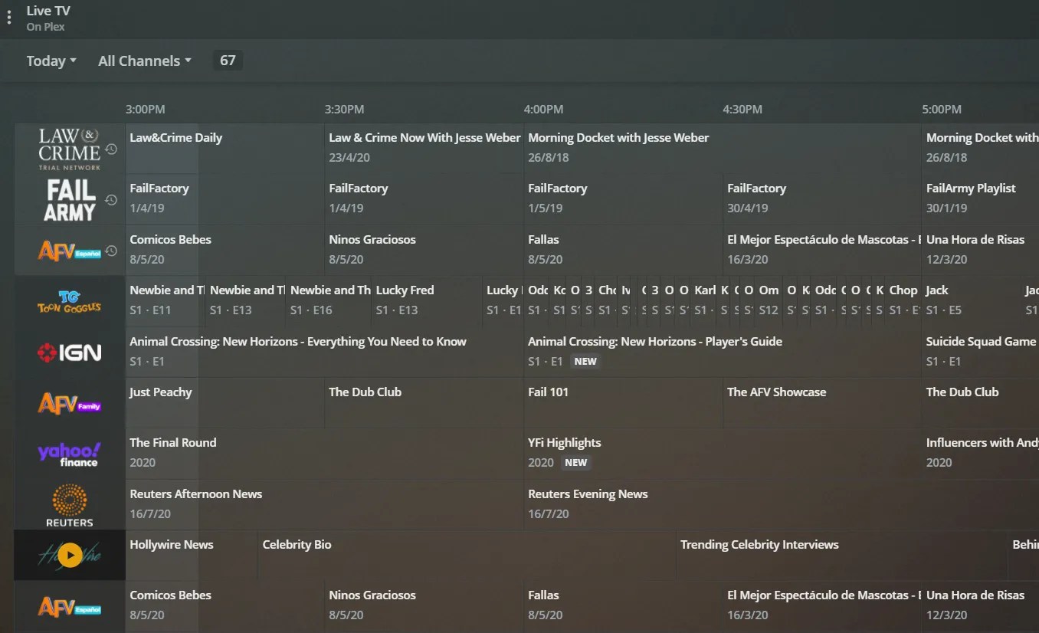The height and width of the screenshot is (633, 1039).
Task: Open the Just Peachy program
Action: [x=225, y=402]
